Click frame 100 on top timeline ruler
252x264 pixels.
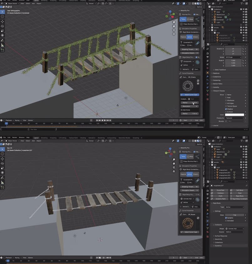pyautogui.click(x=83, y=124)
